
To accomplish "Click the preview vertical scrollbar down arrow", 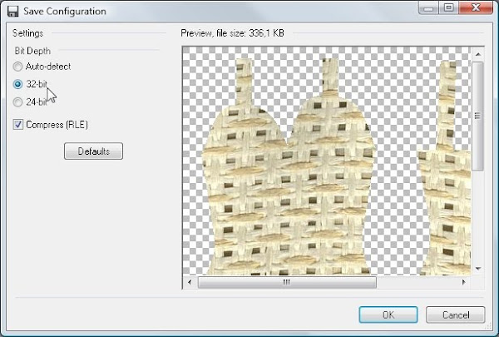I will click(x=477, y=269).
